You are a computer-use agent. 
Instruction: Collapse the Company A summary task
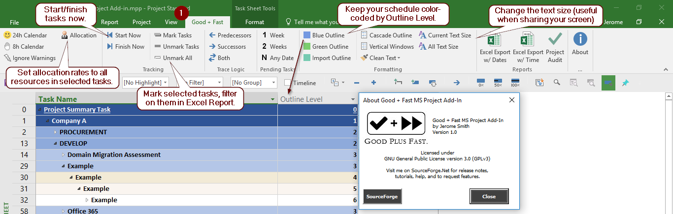[x=48, y=121]
